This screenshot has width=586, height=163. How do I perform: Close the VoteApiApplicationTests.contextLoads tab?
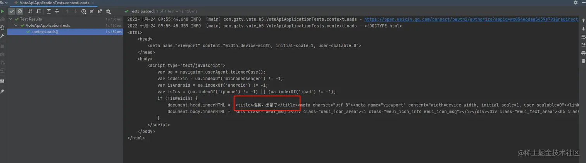tap(92, 3)
